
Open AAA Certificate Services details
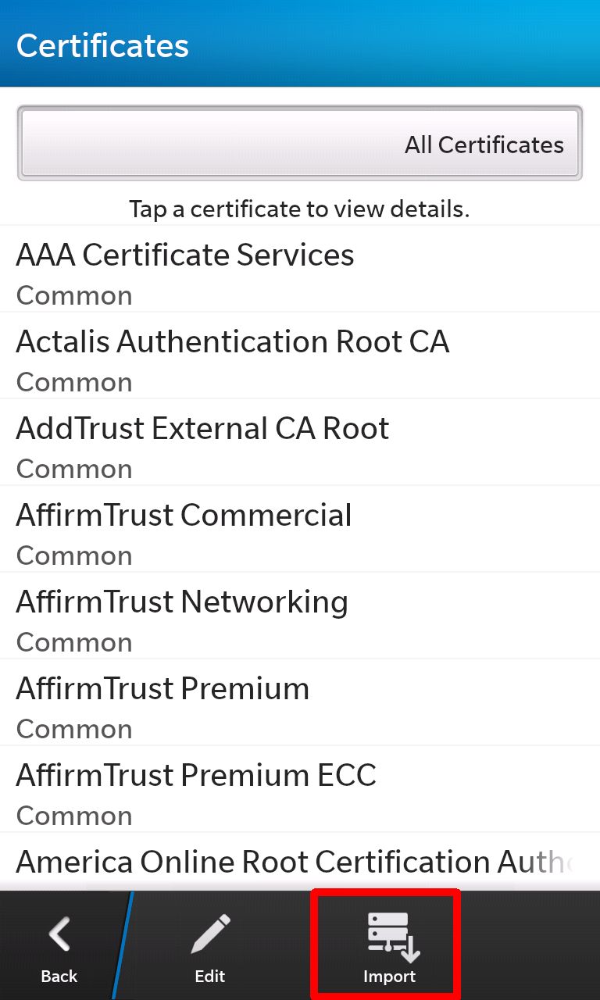(300, 269)
